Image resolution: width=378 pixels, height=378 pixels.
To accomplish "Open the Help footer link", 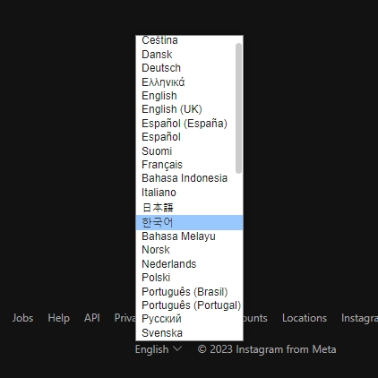I will tap(59, 318).
